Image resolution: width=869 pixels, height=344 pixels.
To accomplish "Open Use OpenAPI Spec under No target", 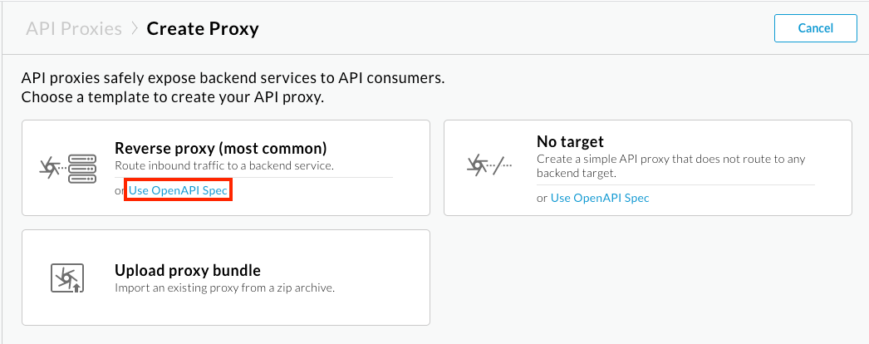I will point(600,198).
